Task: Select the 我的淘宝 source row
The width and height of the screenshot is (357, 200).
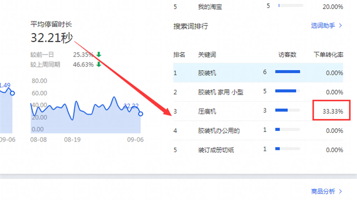Action: 258,7
